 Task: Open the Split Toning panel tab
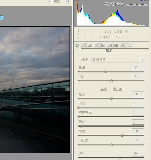tap(103, 45)
